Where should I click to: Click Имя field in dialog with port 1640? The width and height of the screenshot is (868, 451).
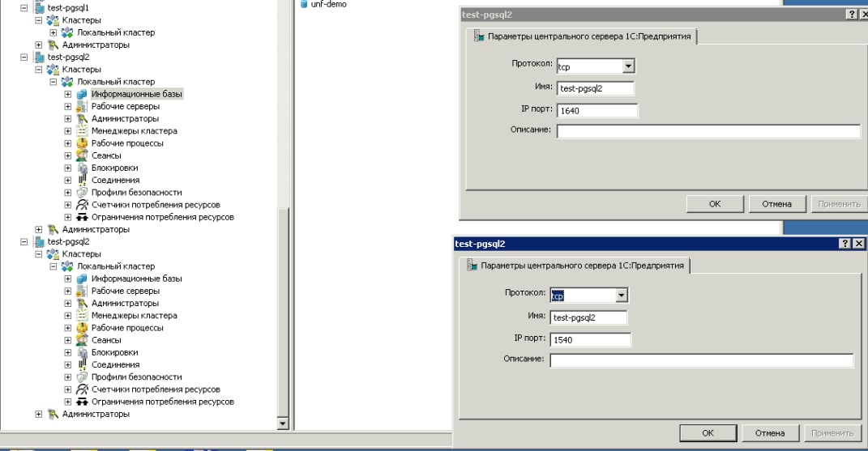[596, 88]
